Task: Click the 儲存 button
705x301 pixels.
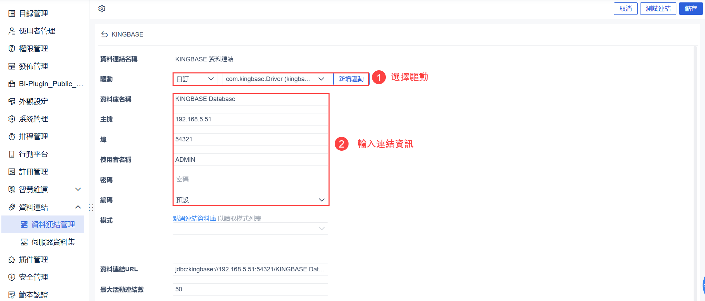Action: (691, 9)
